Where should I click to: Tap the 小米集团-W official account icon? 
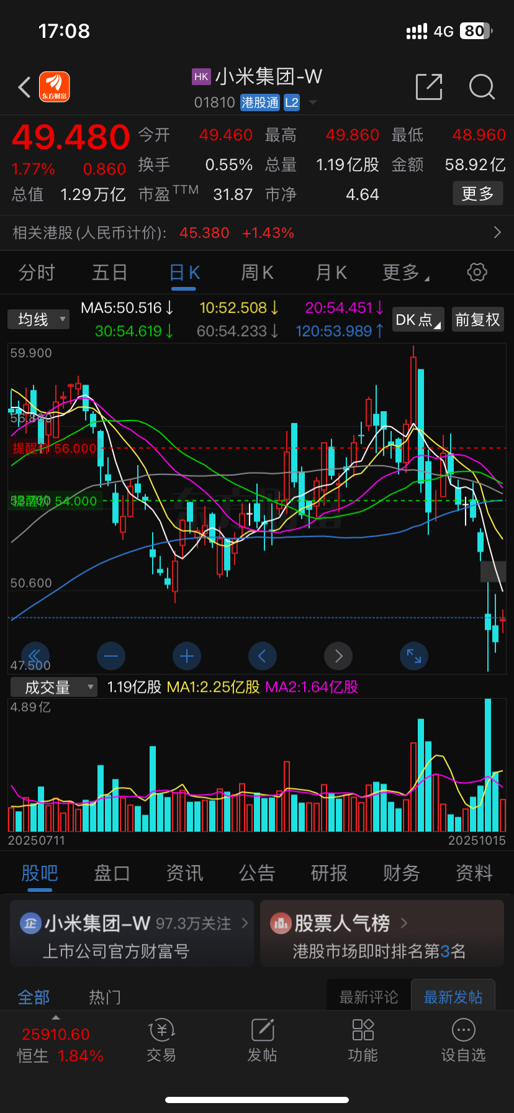tap(30, 924)
